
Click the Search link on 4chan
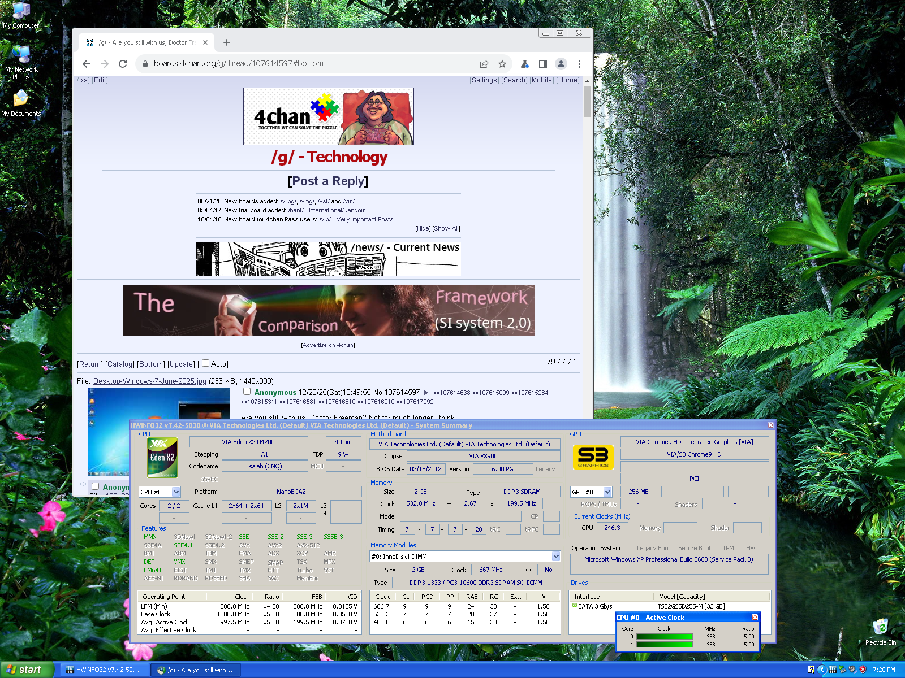click(x=515, y=80)
